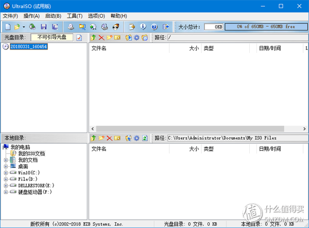
Task: Sort disc pane by 大小 column header
Action: (x=185, y=48)
